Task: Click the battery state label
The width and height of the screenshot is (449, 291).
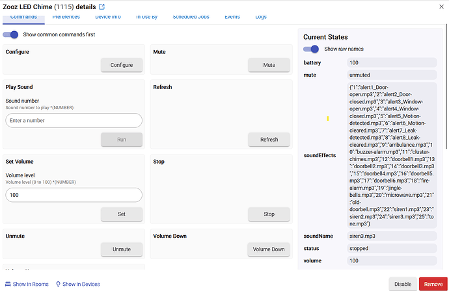Action: tap(312, 62)
